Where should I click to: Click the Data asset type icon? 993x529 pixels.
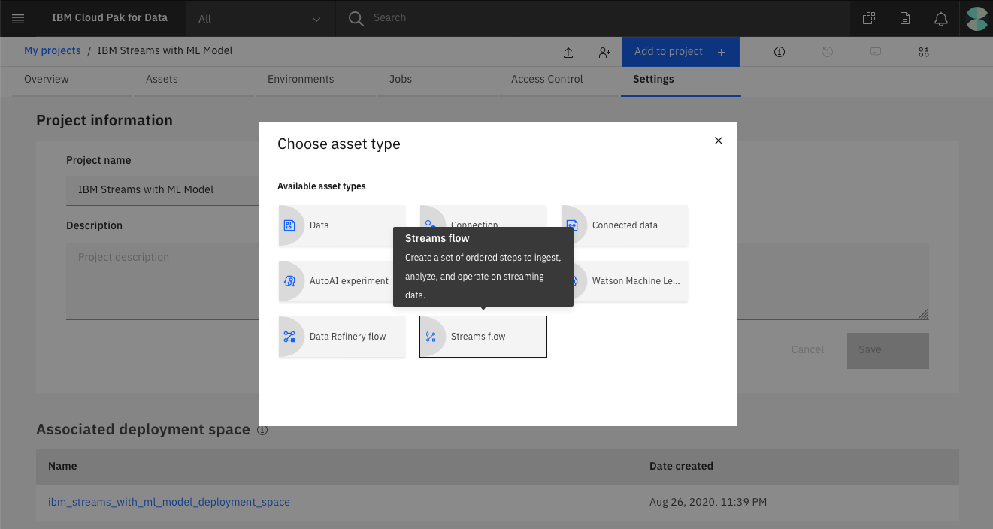(289, 225)
